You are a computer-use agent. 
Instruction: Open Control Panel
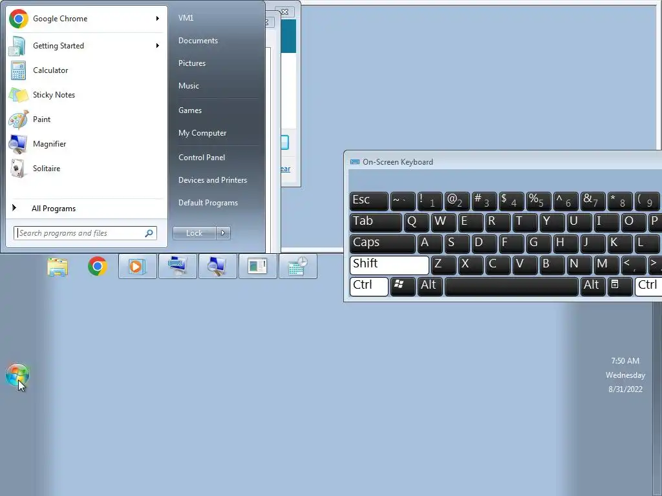pos(202,158)
